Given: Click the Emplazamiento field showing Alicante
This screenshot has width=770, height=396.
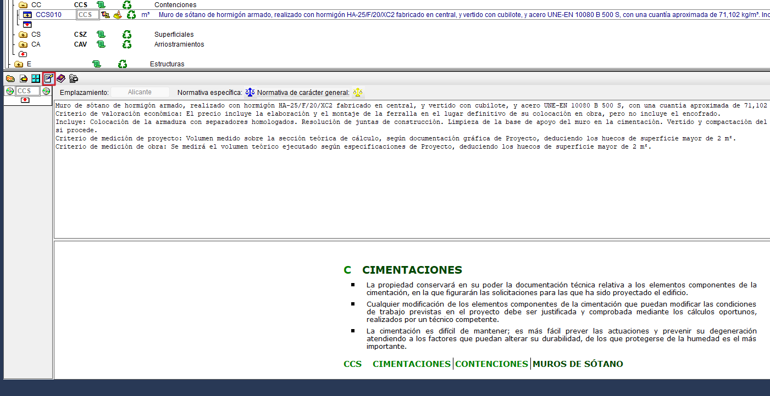Looking at the screenshot, I should (x=140, y=92).
